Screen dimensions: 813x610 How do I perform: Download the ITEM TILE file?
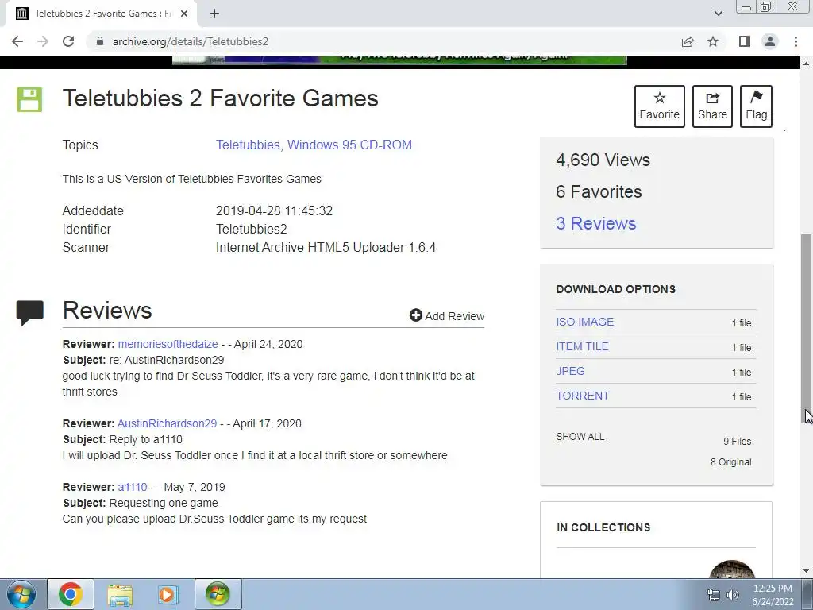coord(582,346)
